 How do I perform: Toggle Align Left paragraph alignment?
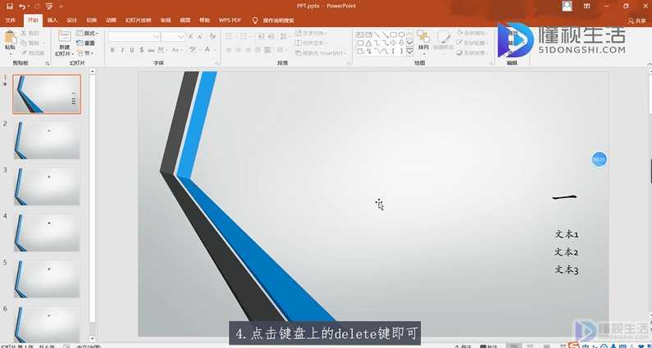229,50
